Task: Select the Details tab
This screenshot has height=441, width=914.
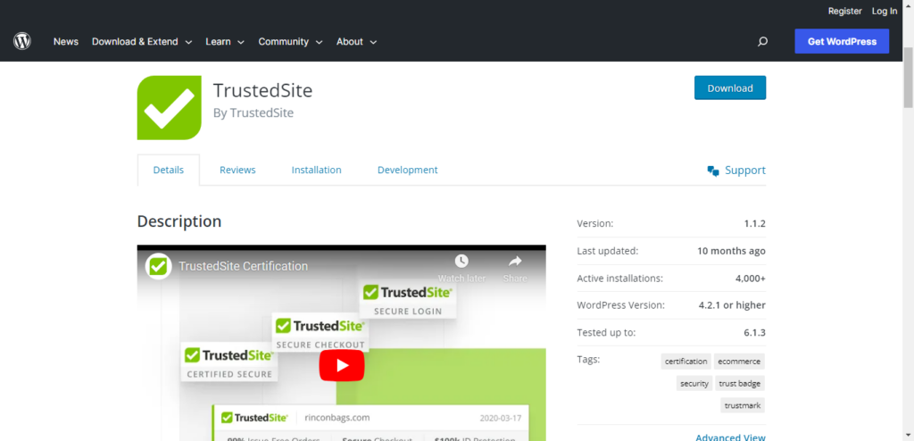Action: click(x=169, y=170)
